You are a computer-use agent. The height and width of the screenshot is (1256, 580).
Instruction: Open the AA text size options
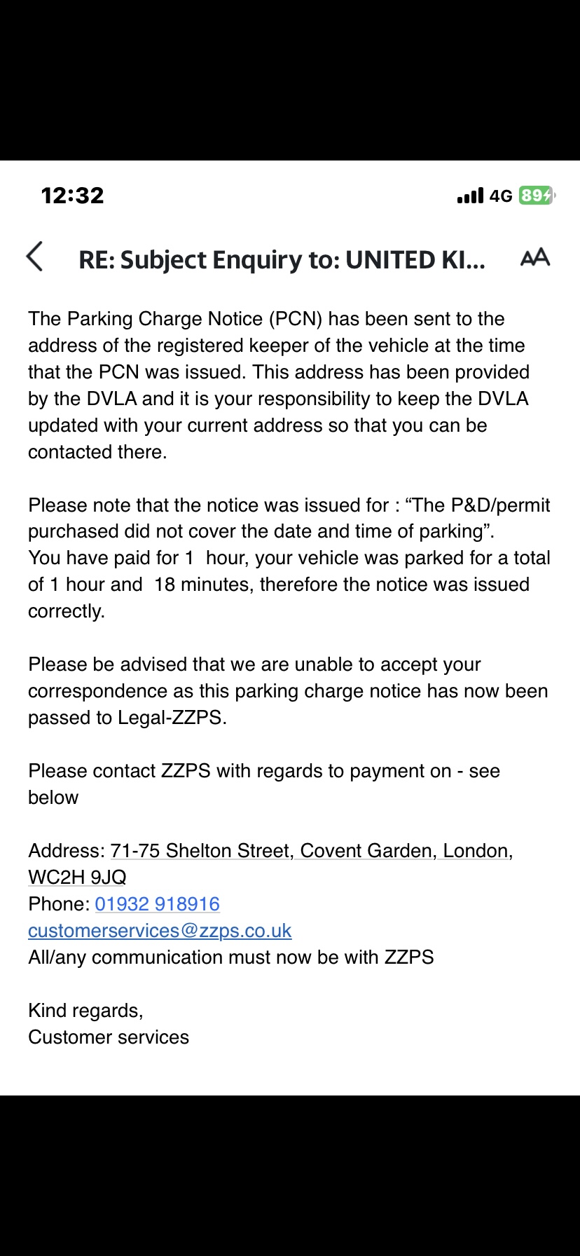535,258
